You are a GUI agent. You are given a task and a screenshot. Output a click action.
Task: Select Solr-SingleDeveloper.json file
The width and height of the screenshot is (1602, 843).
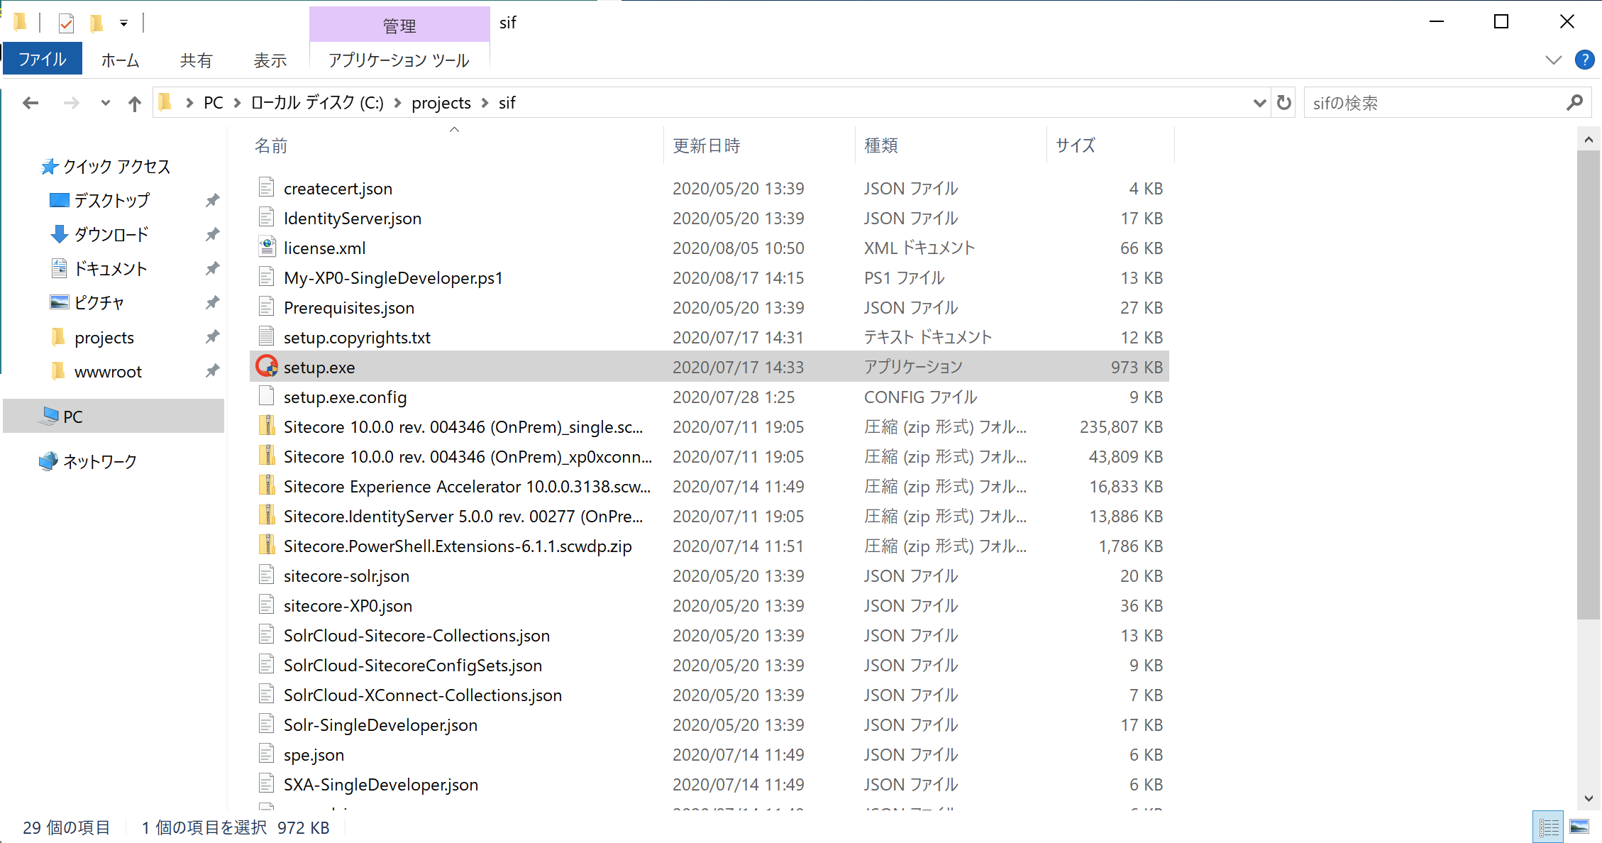click(x=380, y=724)
